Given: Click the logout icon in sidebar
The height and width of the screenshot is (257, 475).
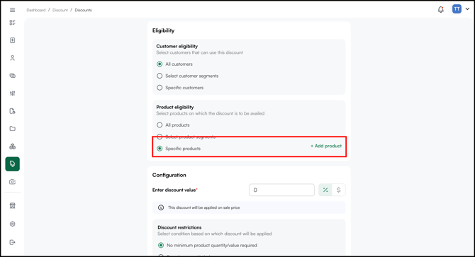Looking at the screenshot, I should coord(13,242).
